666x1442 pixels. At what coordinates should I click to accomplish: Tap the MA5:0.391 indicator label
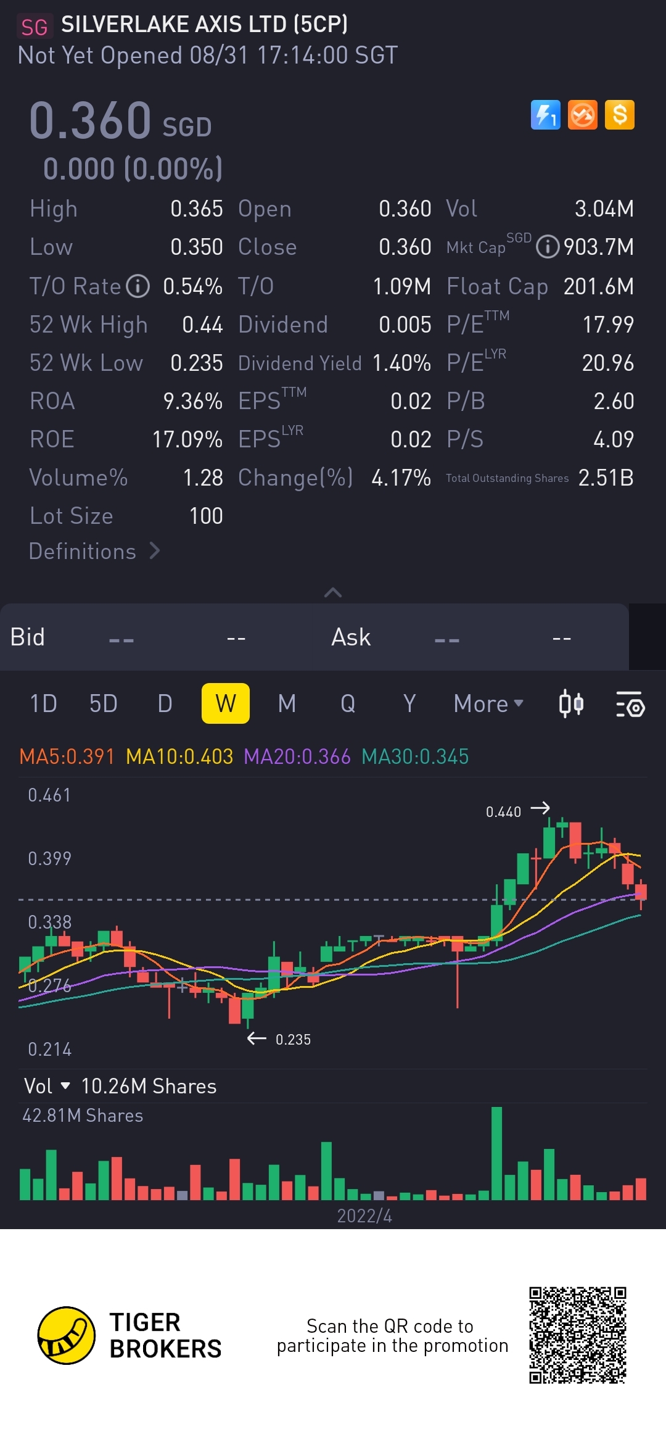[67, 756]
